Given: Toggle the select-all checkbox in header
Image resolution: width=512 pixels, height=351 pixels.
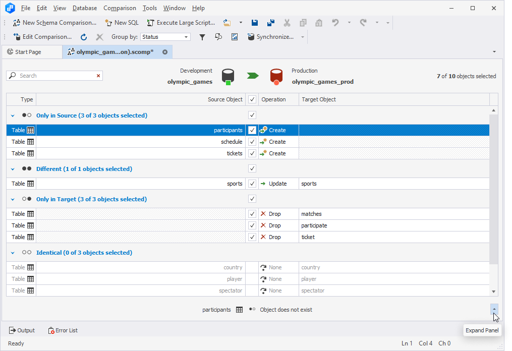Looking at the screenshot, I should coord(252,99).
